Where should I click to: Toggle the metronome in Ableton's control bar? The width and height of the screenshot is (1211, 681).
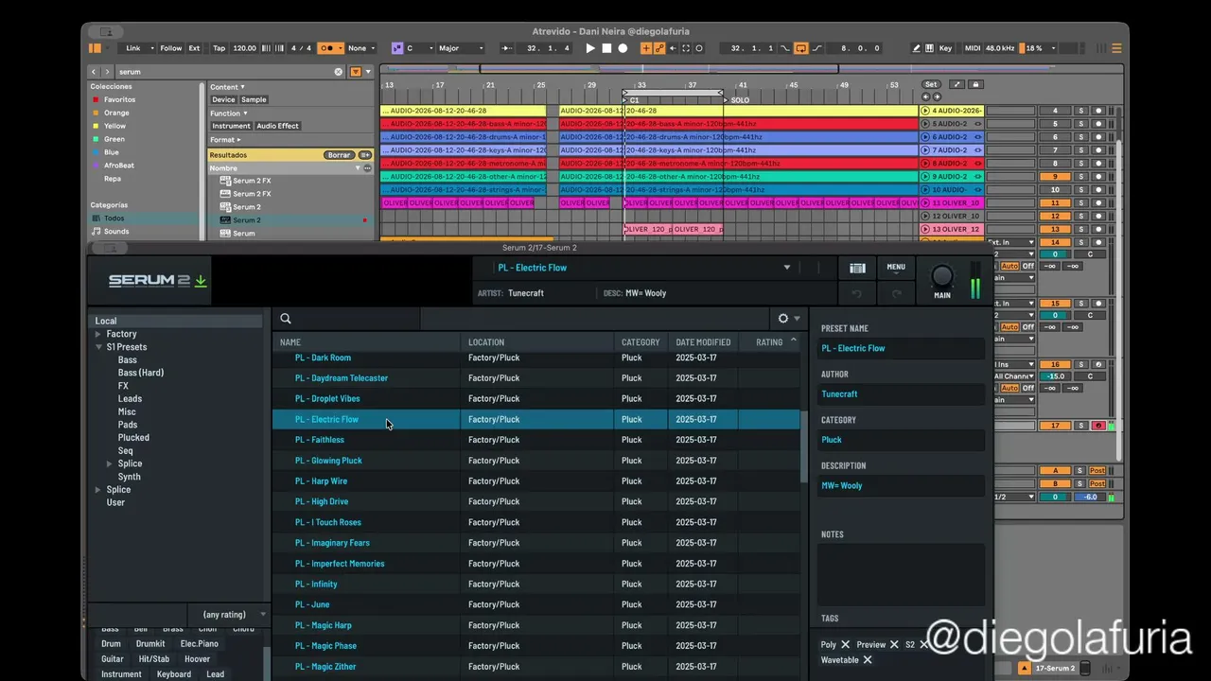[x=330, y=48]
